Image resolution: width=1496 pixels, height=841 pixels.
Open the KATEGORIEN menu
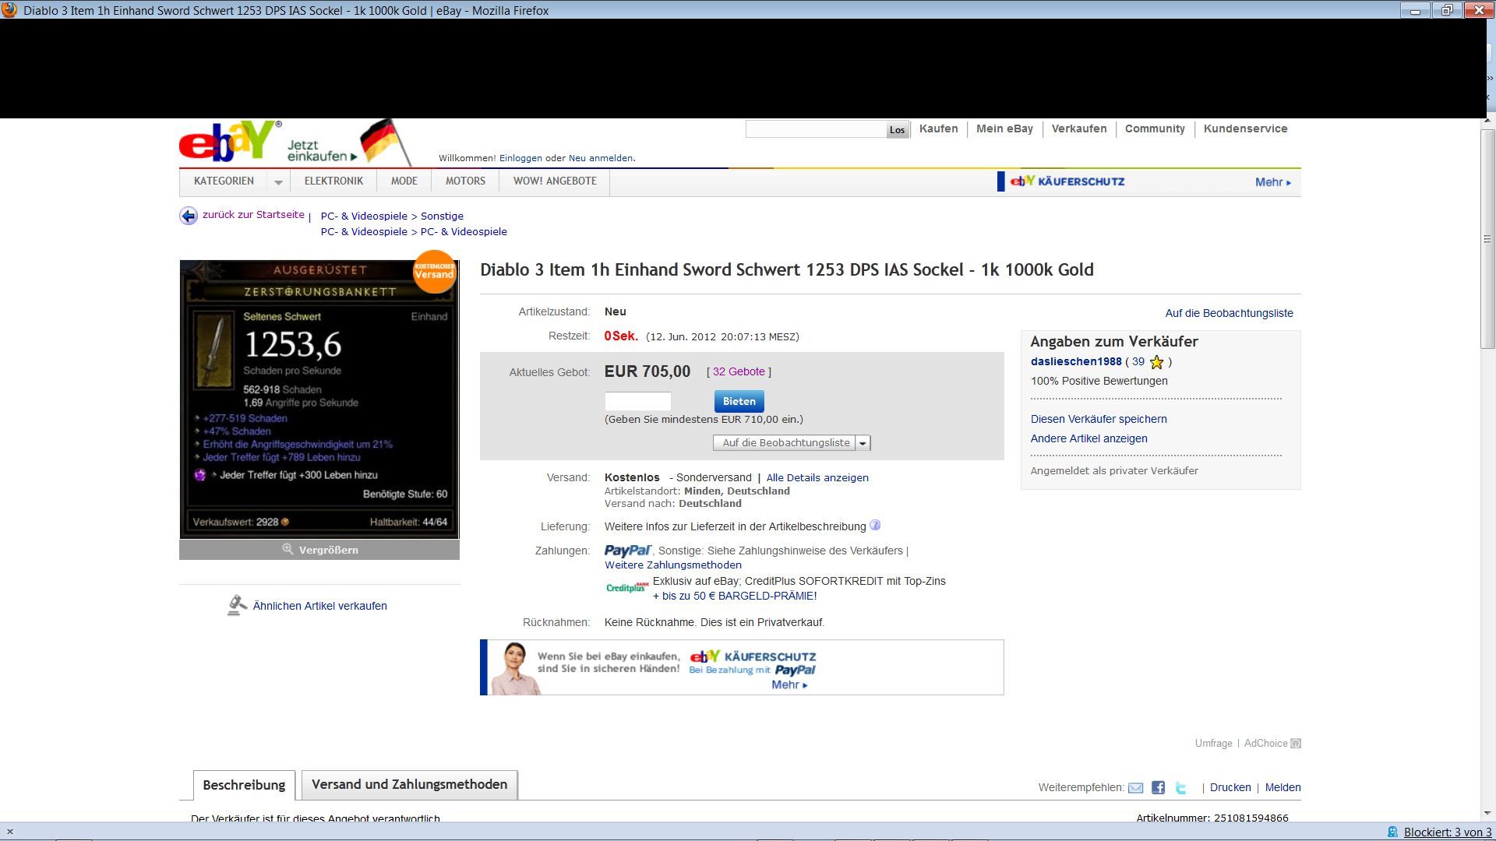coord(224,181)
